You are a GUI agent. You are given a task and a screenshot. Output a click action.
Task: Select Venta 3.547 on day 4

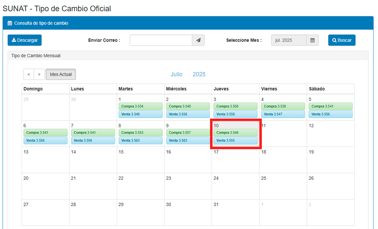(283, 114)
